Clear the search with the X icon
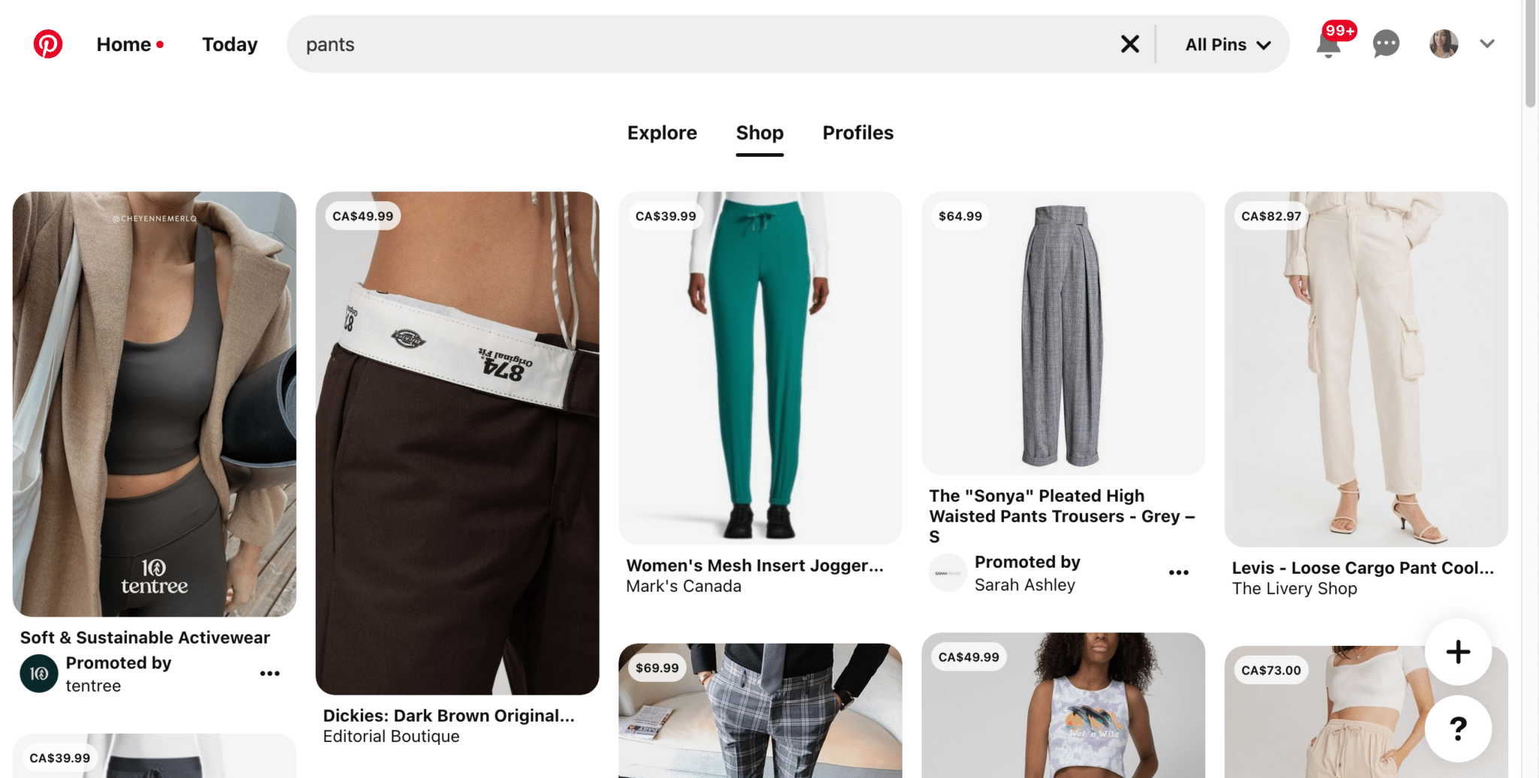Screen dimensions: 1539x778 (1129, 44)
